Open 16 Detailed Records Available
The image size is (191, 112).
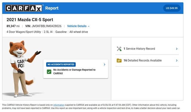pos(147,61)
